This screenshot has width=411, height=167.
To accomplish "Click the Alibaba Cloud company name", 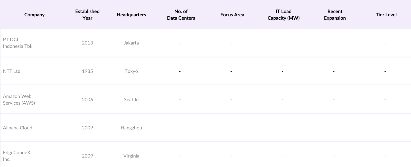I will [x=17, y=128].
